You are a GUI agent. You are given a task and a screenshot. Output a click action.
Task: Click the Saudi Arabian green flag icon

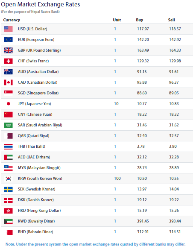pos(9,125)
